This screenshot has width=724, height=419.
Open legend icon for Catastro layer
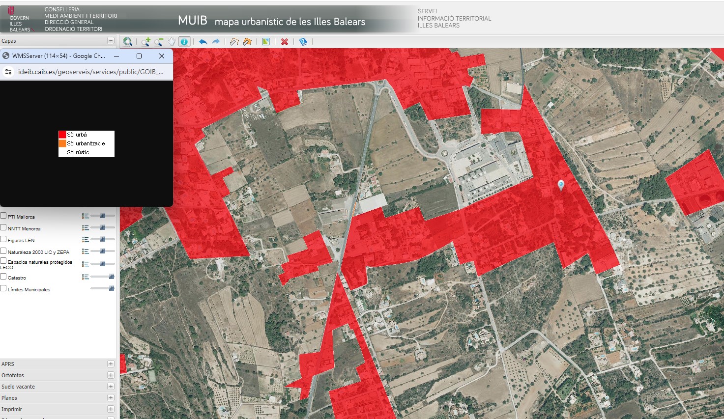86,277
